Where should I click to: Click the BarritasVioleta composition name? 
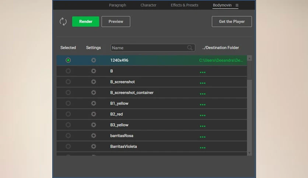[123, 146]
